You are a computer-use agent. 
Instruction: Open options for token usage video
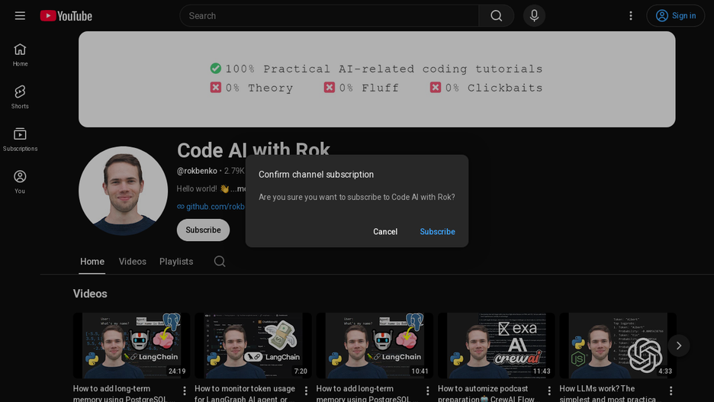(306, 391)
